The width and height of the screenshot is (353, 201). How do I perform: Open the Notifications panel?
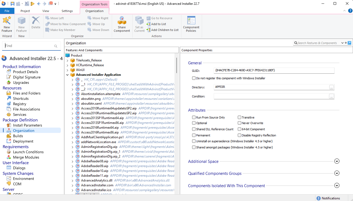pyautogui.click(x=328, y=198)
